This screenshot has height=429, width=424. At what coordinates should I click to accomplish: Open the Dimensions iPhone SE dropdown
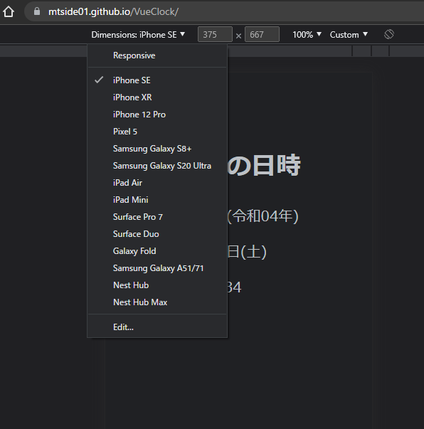(138, 35)
